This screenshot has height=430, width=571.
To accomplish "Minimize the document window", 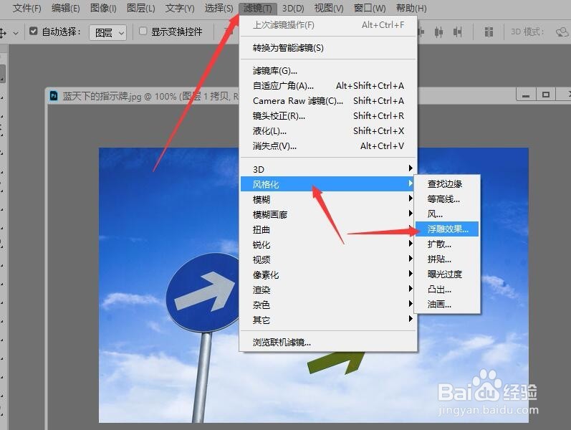I will (526, 95).
